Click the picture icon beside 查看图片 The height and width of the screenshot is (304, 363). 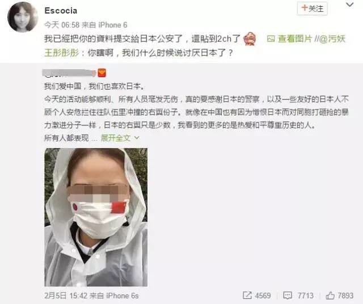click(271, 39)
